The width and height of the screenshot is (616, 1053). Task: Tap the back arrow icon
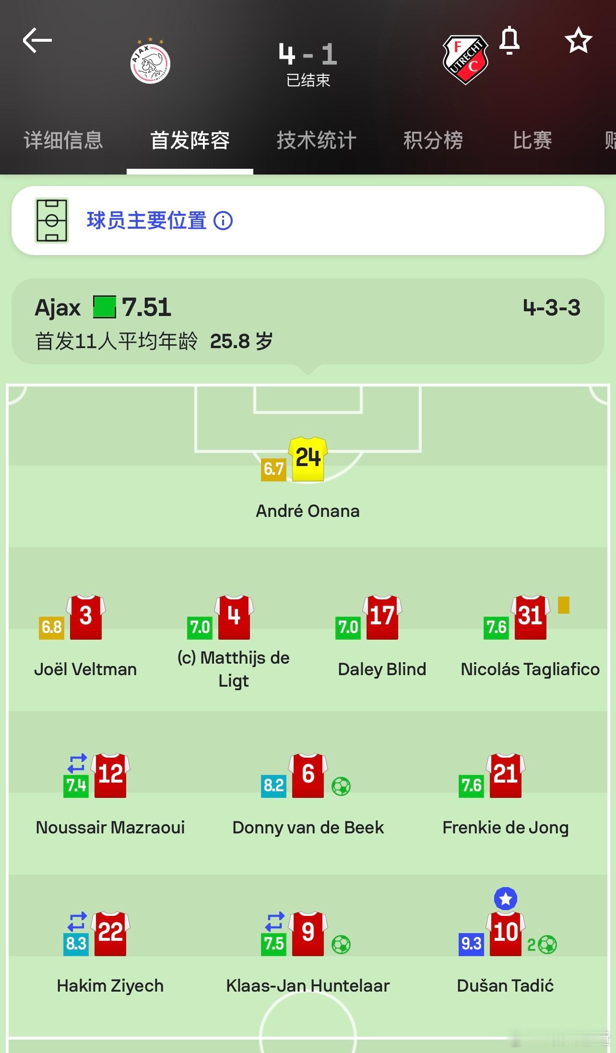37,40
